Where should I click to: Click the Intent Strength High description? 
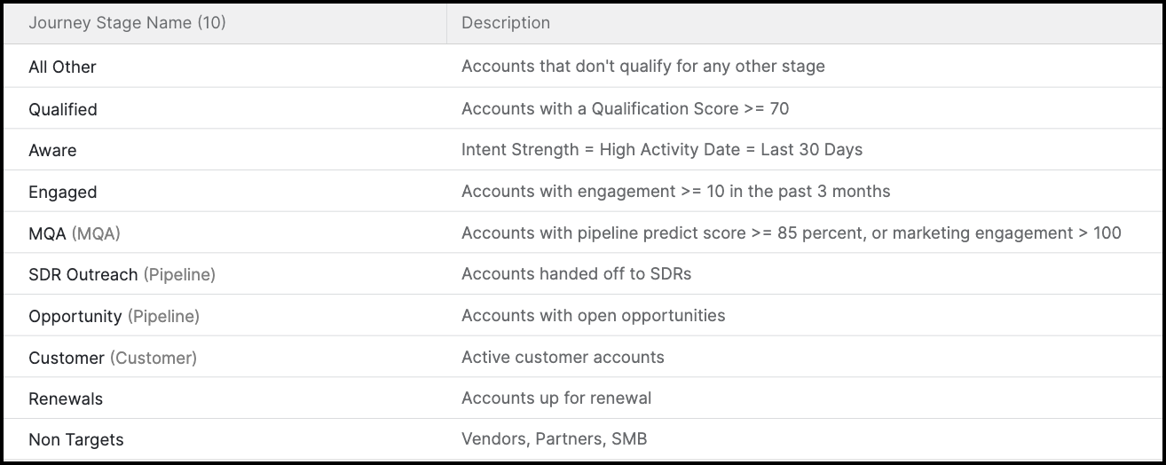[661, 150]
